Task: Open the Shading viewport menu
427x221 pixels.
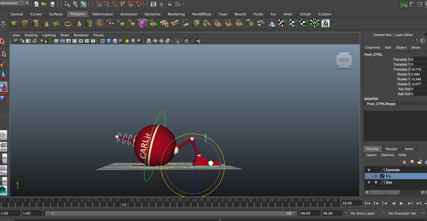Action: 31,35
